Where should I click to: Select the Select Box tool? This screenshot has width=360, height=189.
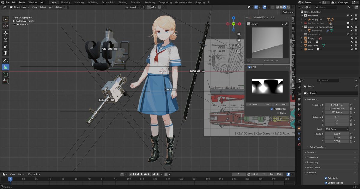pos(6,19)
